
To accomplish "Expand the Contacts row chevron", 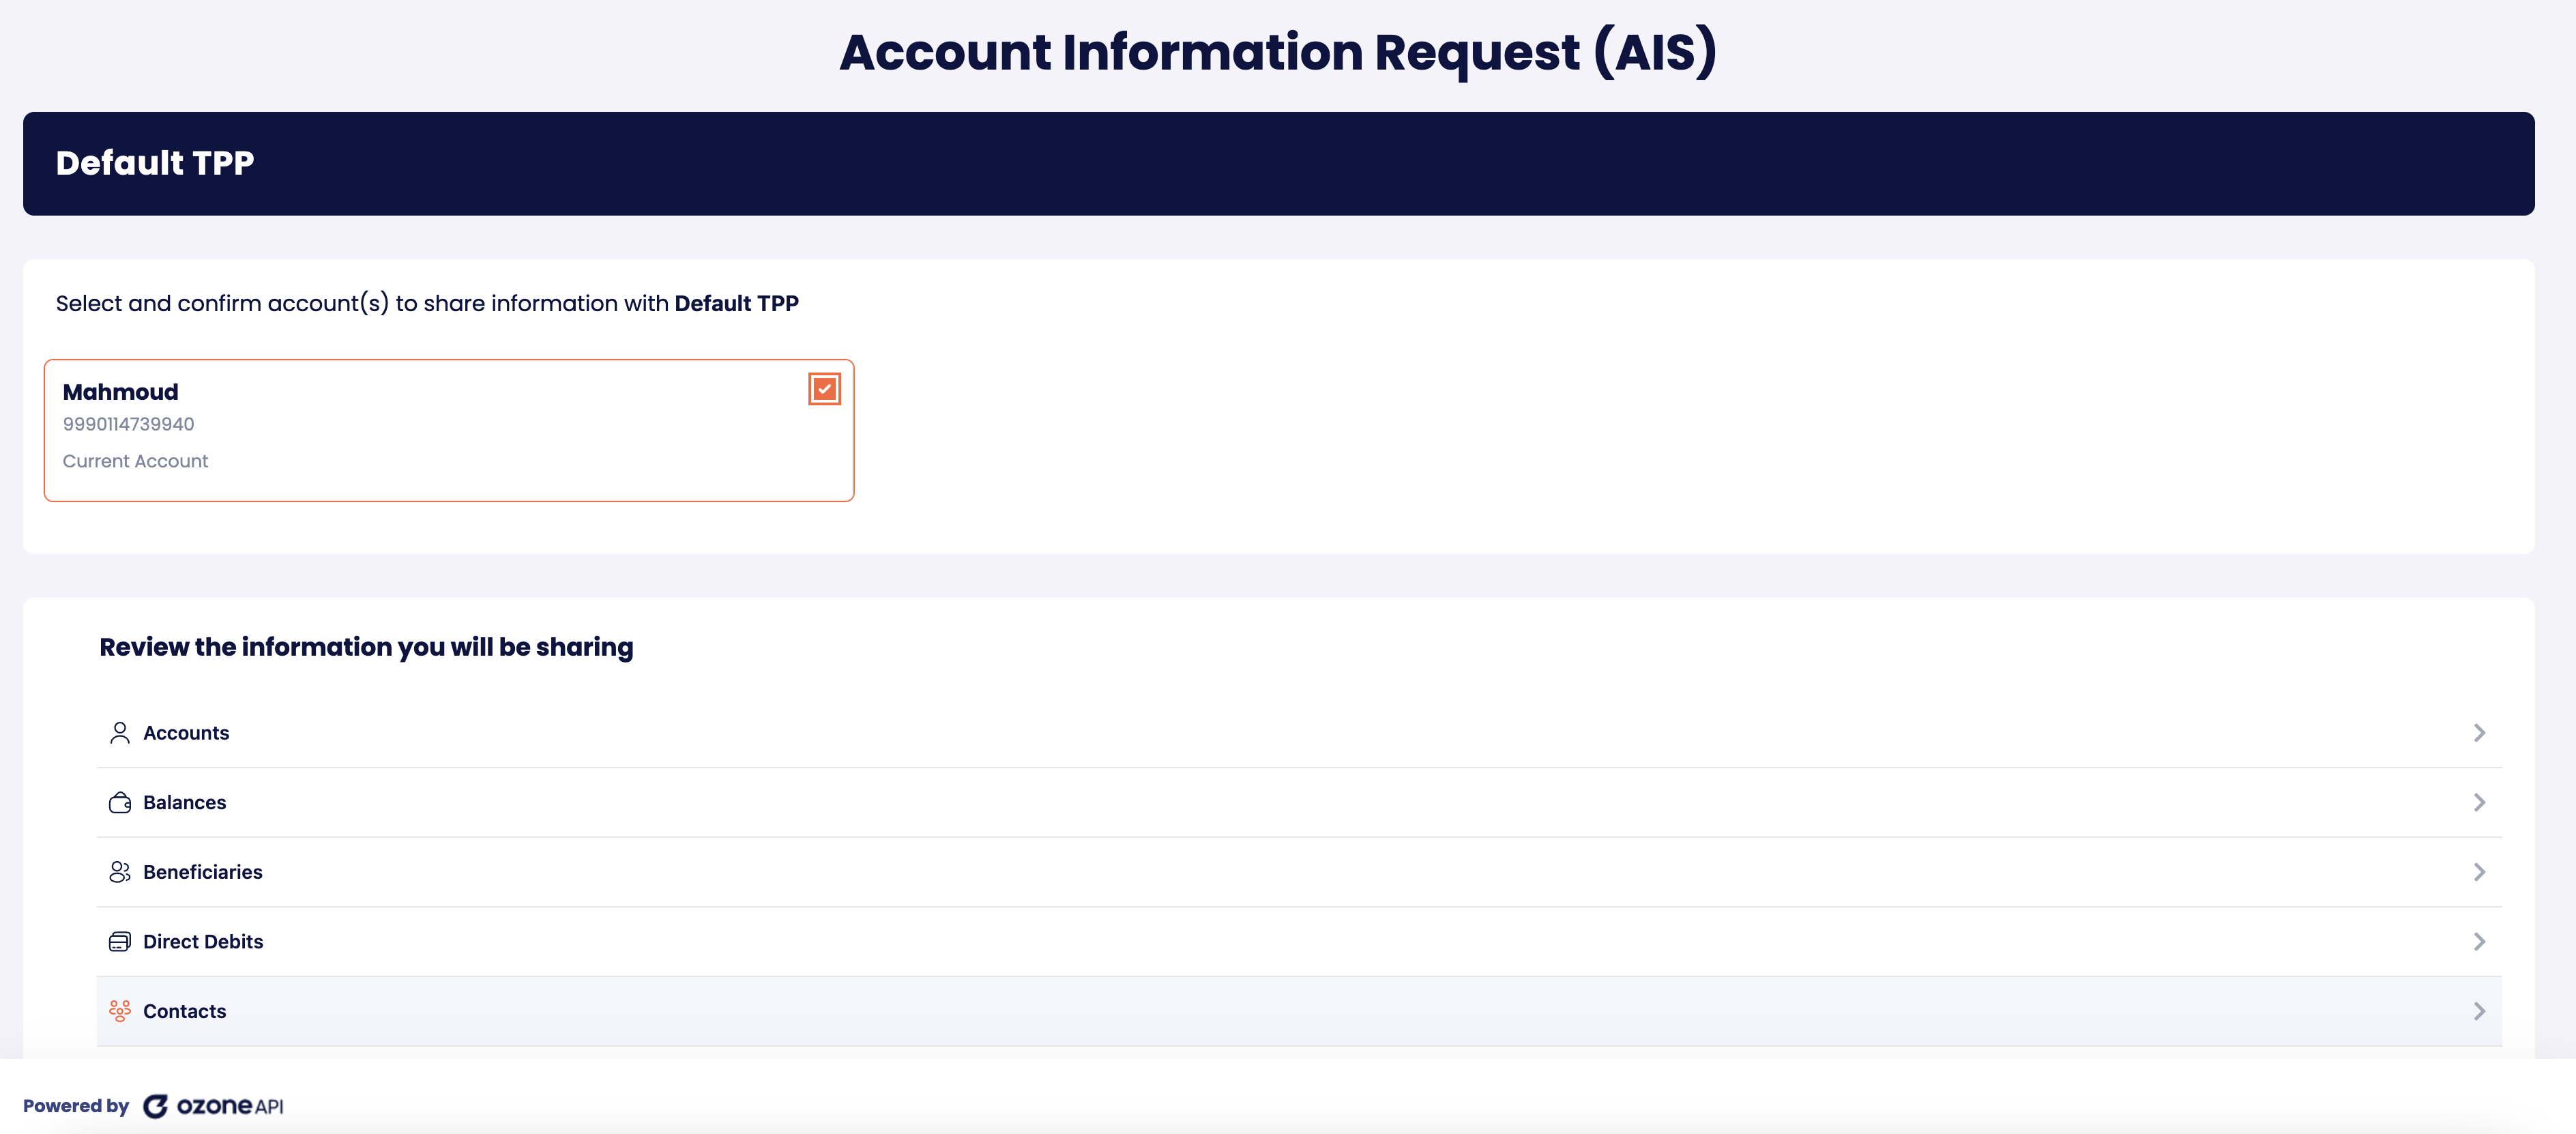I will [x=2479, y=1011].
